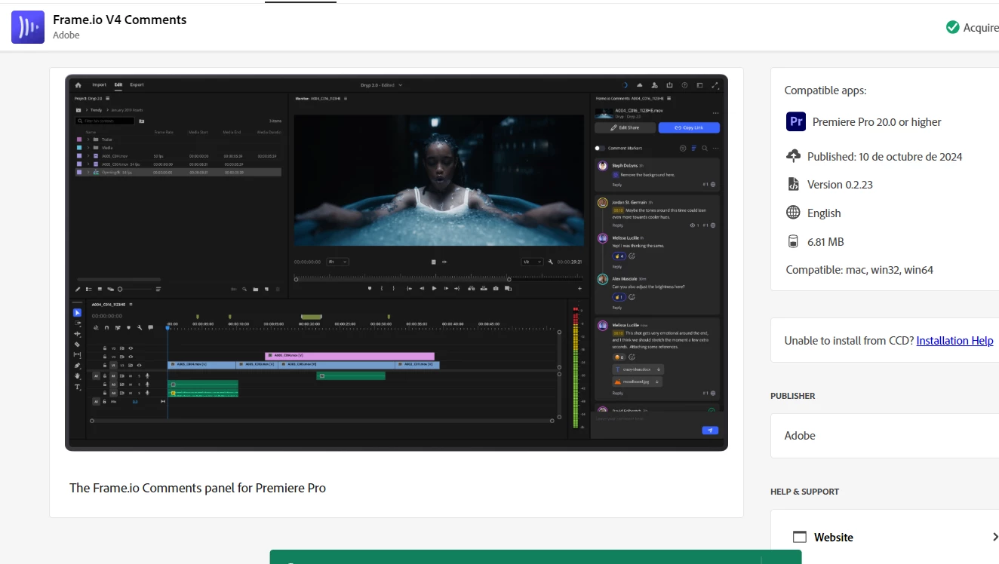Expand the A005_C0H.mov row arrow
The image size is (999, 564).
88,156
